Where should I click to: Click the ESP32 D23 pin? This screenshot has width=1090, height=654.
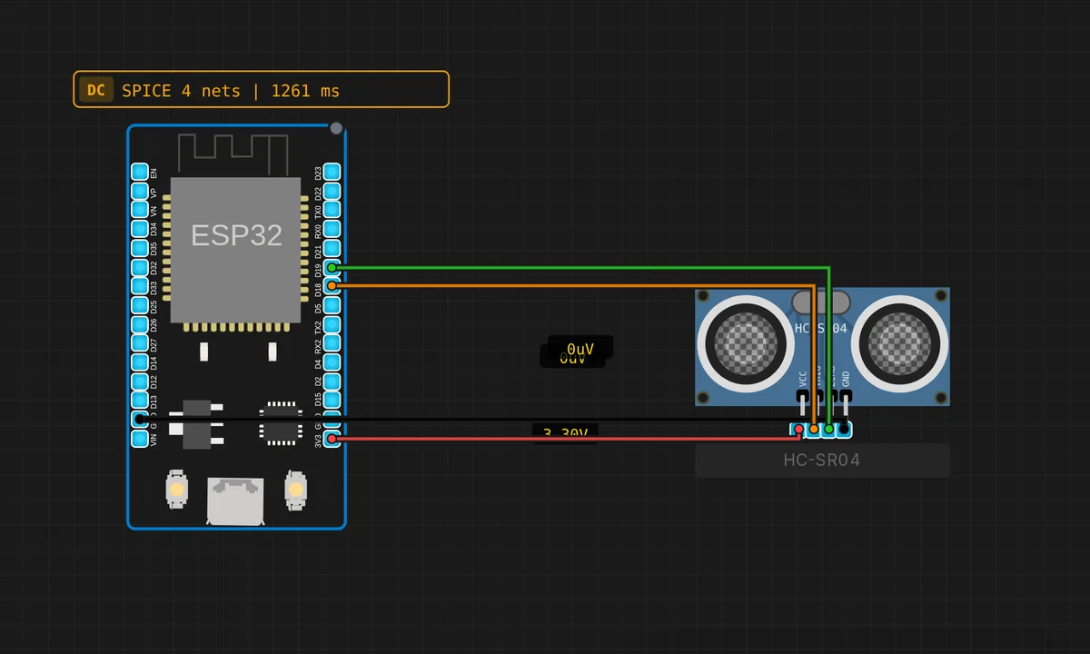(x=332, y=173)
